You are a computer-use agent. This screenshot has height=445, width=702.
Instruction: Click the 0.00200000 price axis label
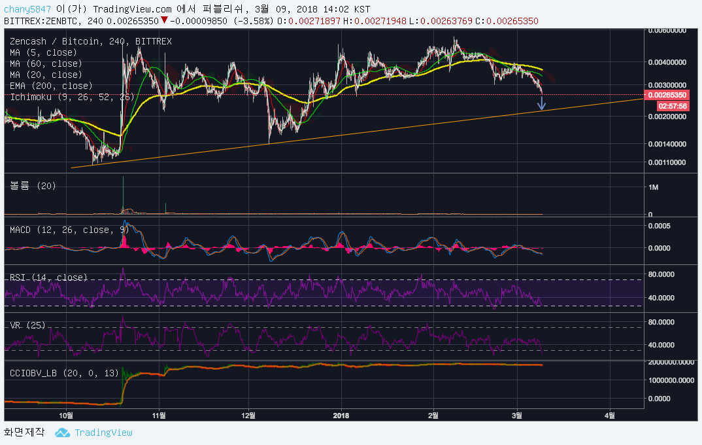pyautogui.click(x=667, y=116)
